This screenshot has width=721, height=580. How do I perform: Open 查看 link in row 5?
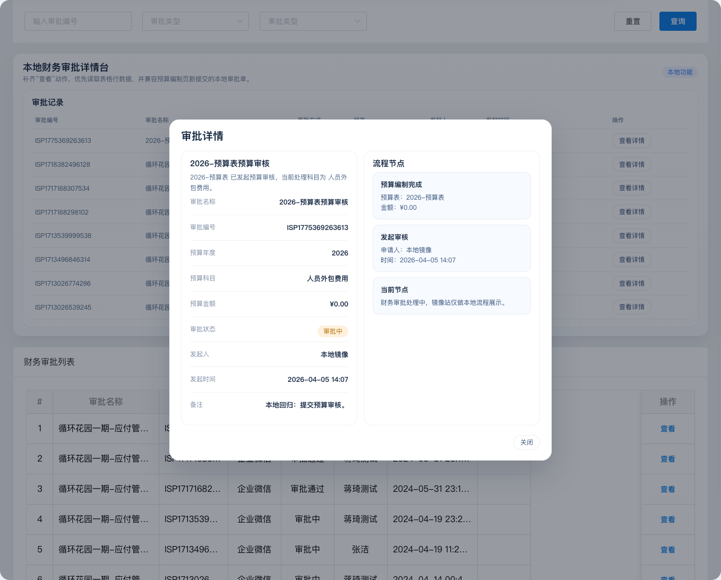click(667, 550)
